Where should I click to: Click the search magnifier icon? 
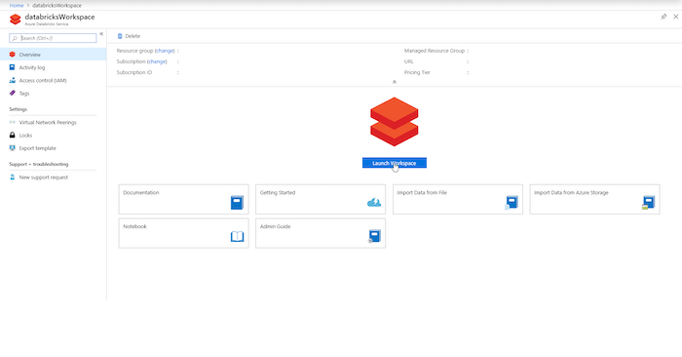point(15,38)
